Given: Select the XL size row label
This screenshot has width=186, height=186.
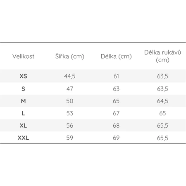Looking at the screenshot, I should pos(23,126).
